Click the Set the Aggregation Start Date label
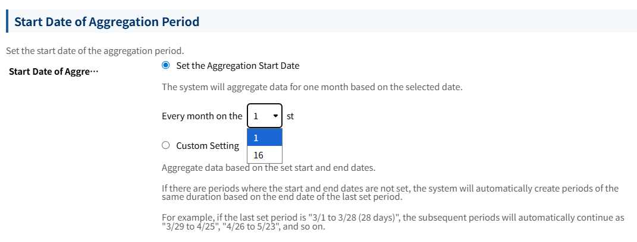The height and width of the screenshot is (242, 637). tap(237, 65)
